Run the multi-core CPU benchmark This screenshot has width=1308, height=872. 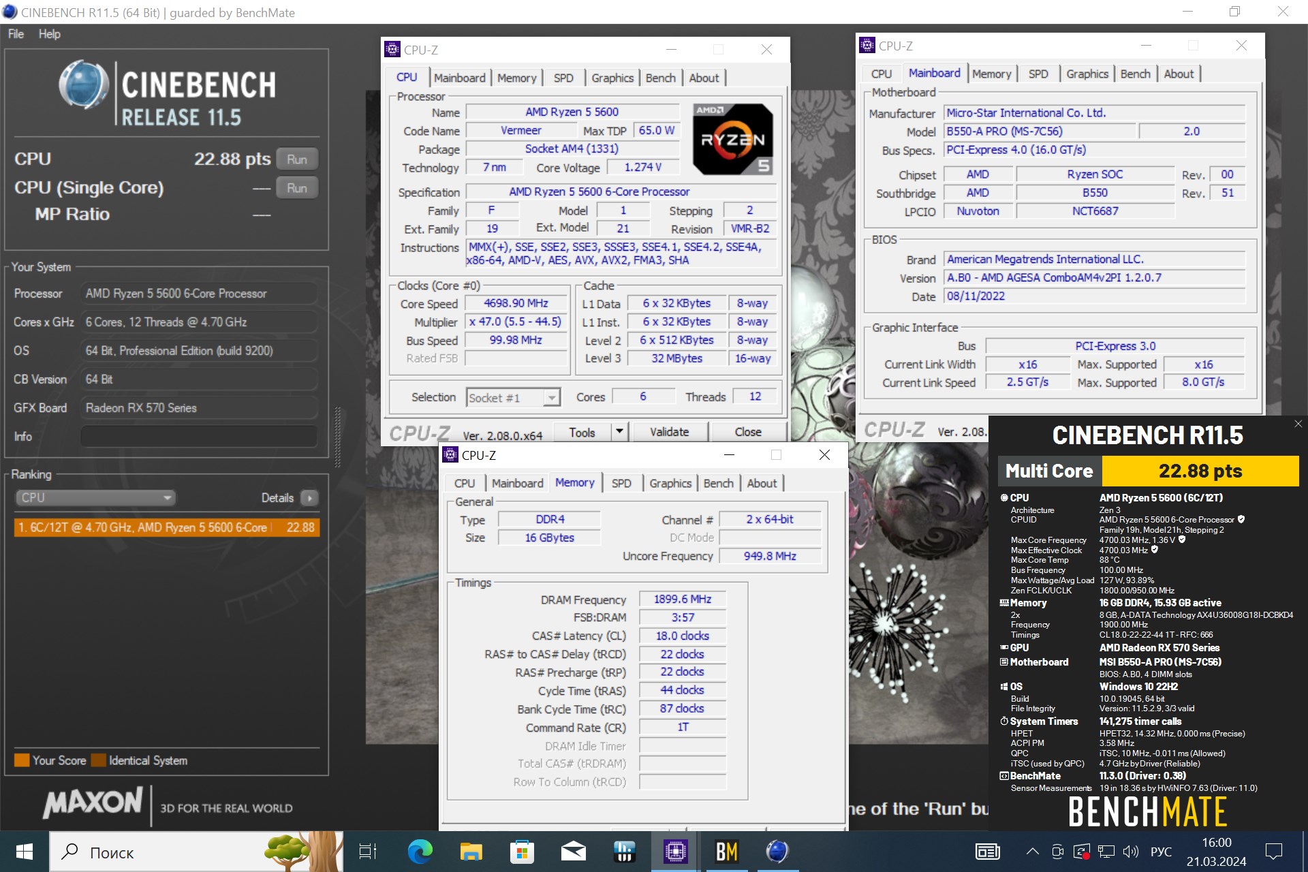pyautogui.click(x=297, y=159)
